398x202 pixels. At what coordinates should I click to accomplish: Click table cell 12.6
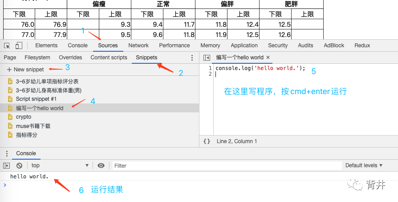point(275,34)
